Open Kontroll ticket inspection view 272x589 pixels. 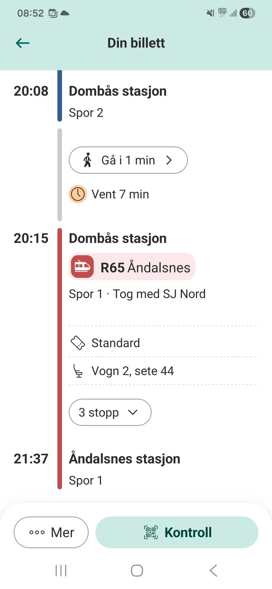(177, 532)
